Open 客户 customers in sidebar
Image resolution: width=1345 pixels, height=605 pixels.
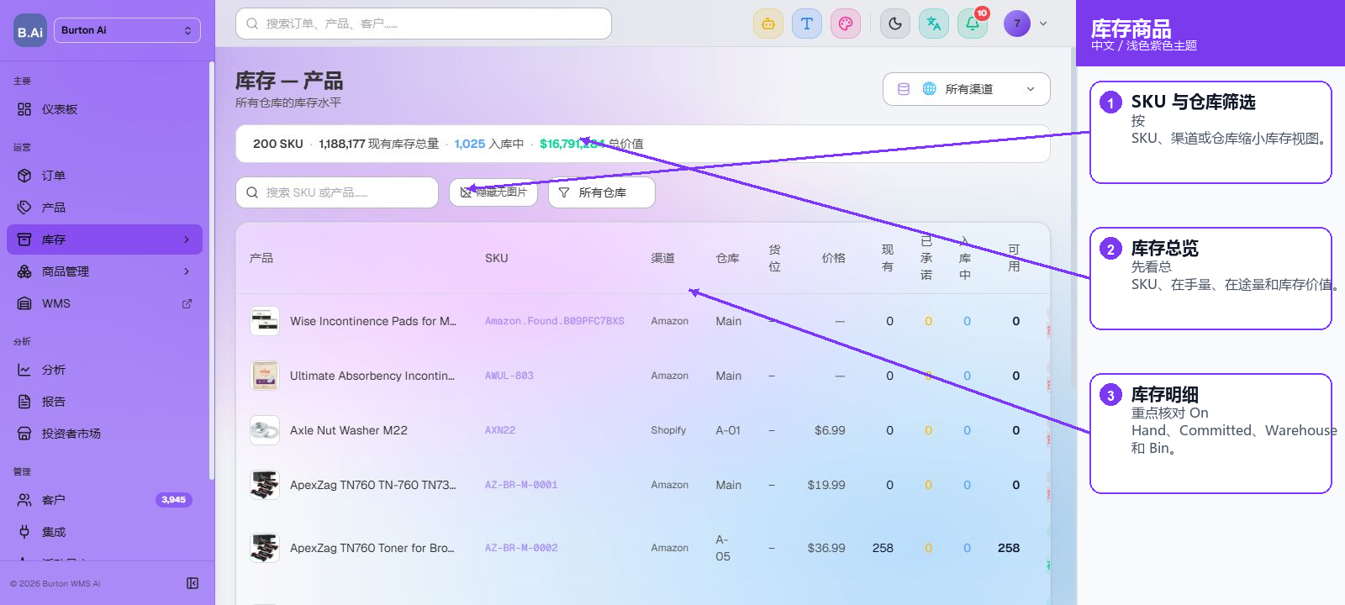[x=104, y=500]
